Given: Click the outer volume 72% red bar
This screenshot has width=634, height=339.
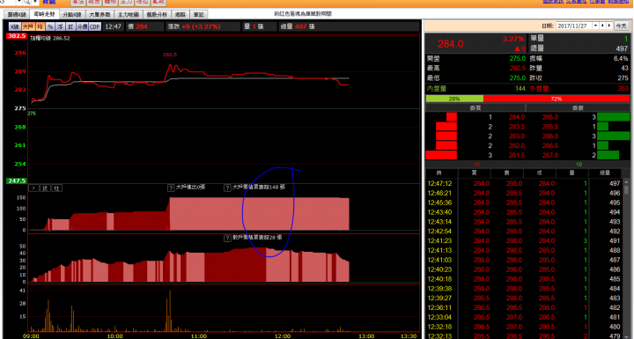Looking at the screenshot, I should pos(557,99).
